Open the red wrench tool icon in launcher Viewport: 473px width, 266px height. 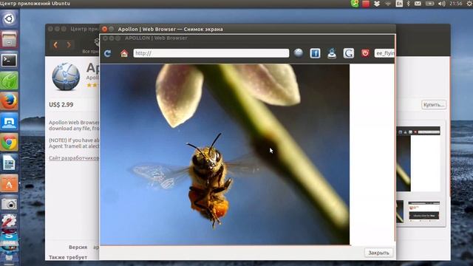click(9, 221)
